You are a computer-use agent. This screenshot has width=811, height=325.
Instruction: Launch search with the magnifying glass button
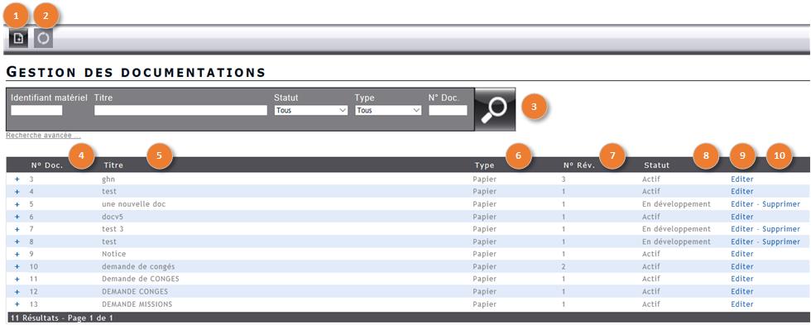495,109
